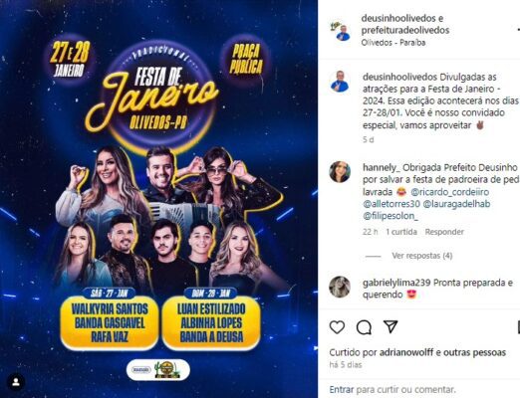
Task: Open the Olivedos - Paraíba location
Action: click(x=393, y=43)
